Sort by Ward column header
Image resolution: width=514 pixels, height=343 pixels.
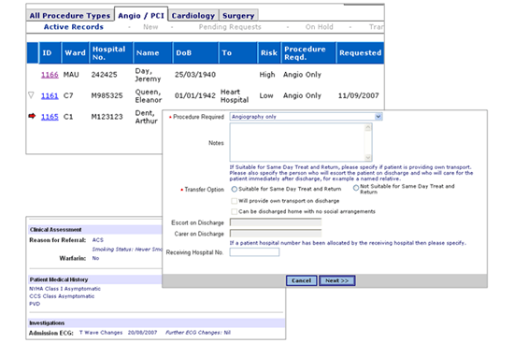pos(75,52)
